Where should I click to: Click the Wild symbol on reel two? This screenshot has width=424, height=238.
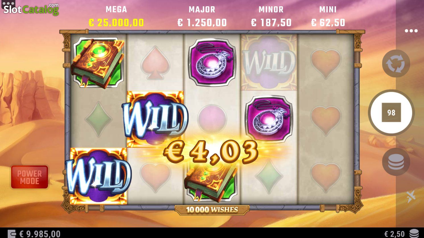click(155, 119)
